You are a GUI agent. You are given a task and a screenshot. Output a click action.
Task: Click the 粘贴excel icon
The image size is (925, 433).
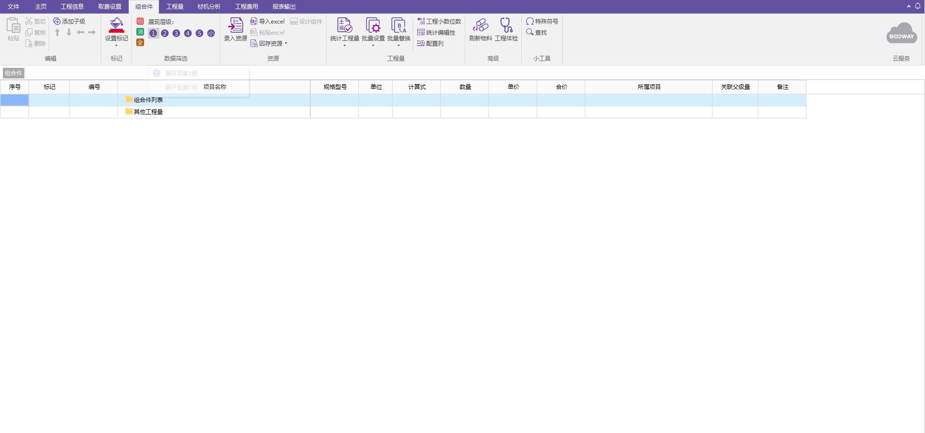click(x=254, y=32)
